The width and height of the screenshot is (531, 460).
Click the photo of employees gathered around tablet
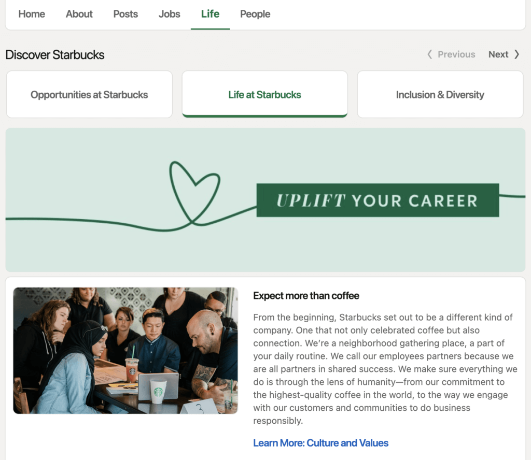tap(125, 351)
